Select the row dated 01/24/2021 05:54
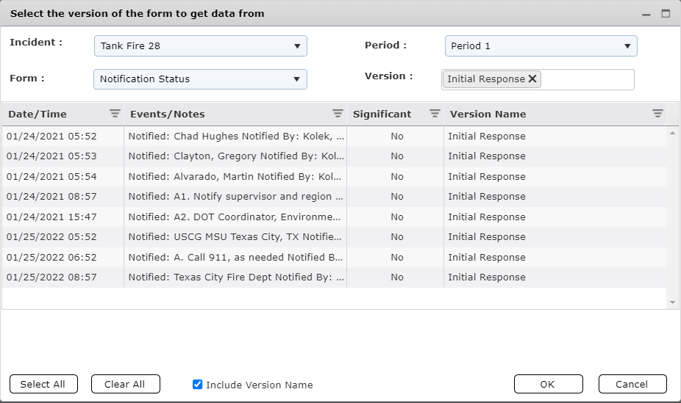The width and height of the screenshot is (681, 403). pos(334,176)
